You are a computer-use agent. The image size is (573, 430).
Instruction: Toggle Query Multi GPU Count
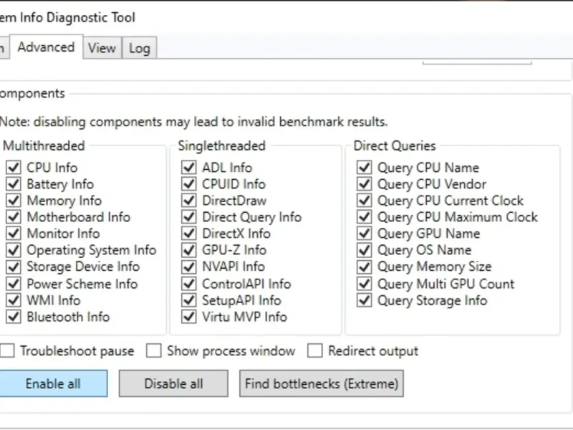coord(365,284)
